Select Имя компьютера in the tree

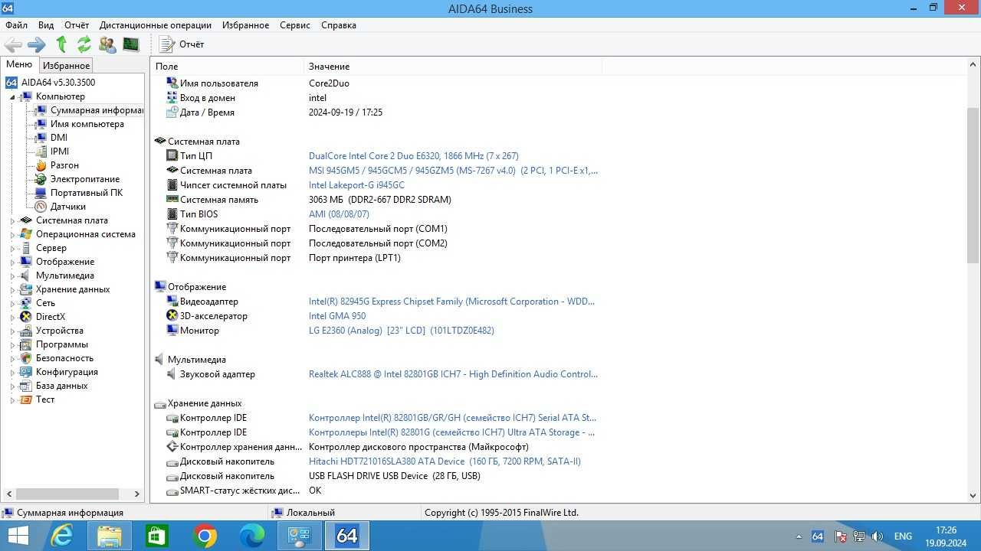click(87, 124)
